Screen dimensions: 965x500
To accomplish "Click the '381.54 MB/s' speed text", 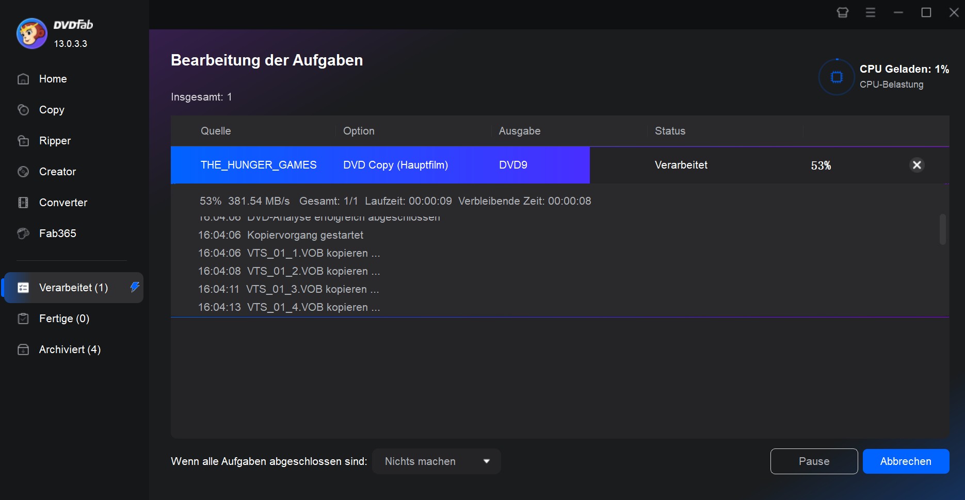I will coord(259,201).
